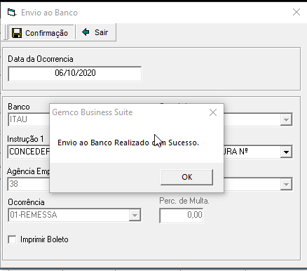
Task: Open the dropdown arrow ending in URA Nº
Action: [286, 152]
